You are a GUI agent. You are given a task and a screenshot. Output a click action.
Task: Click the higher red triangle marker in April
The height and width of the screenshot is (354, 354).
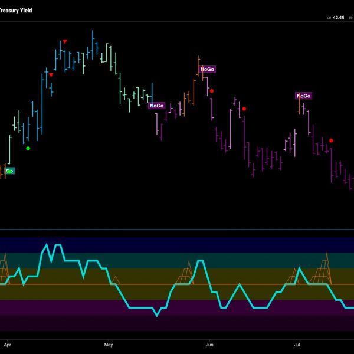click(x=65, y=41)
